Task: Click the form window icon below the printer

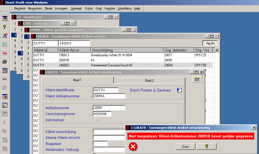Action: tap(5, 71)
